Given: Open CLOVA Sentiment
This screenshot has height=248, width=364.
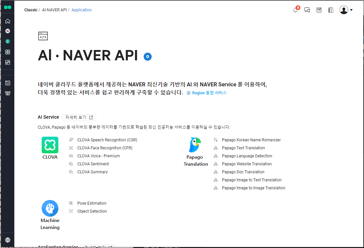Looking at the screenshot, I should (93, 164).
